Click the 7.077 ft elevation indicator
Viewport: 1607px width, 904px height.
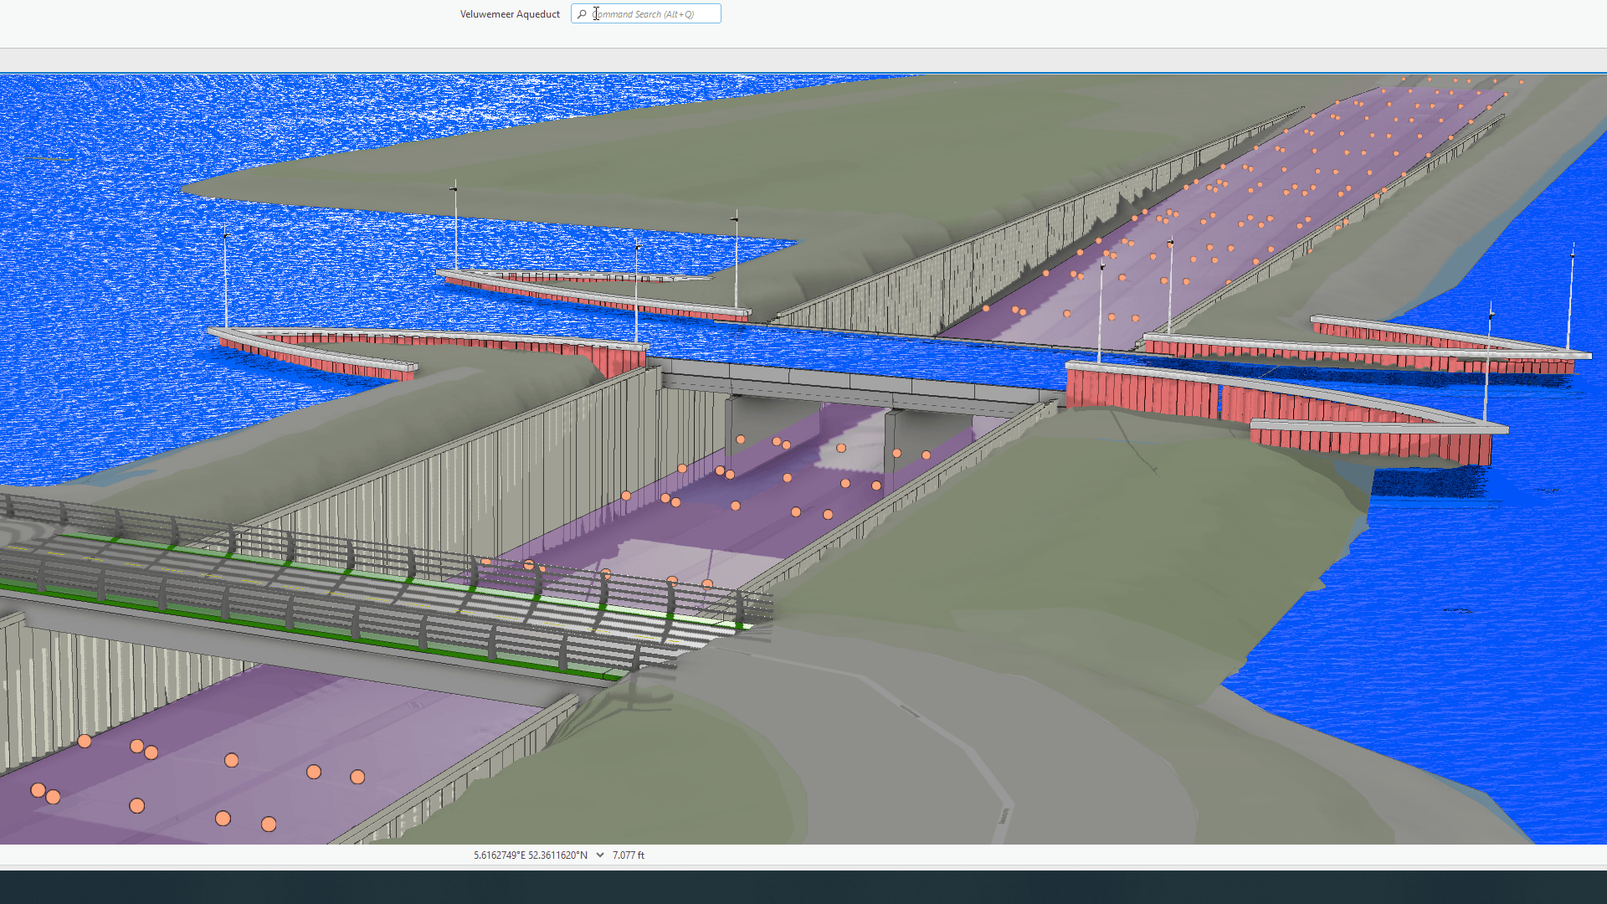628,855
